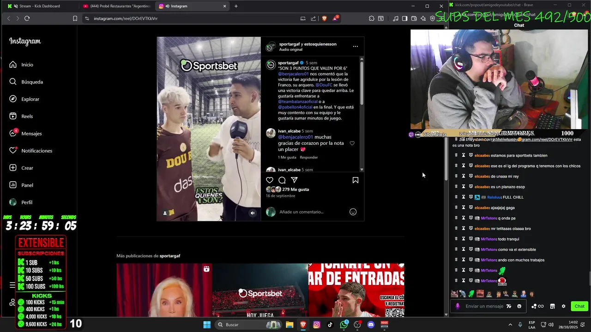
Task: Open Brave Leo AI sparkle icon
Action: 423,18
